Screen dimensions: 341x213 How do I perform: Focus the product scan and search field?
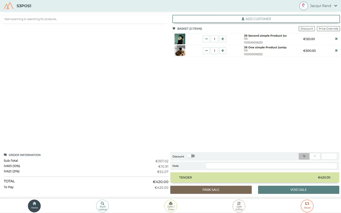85,19
